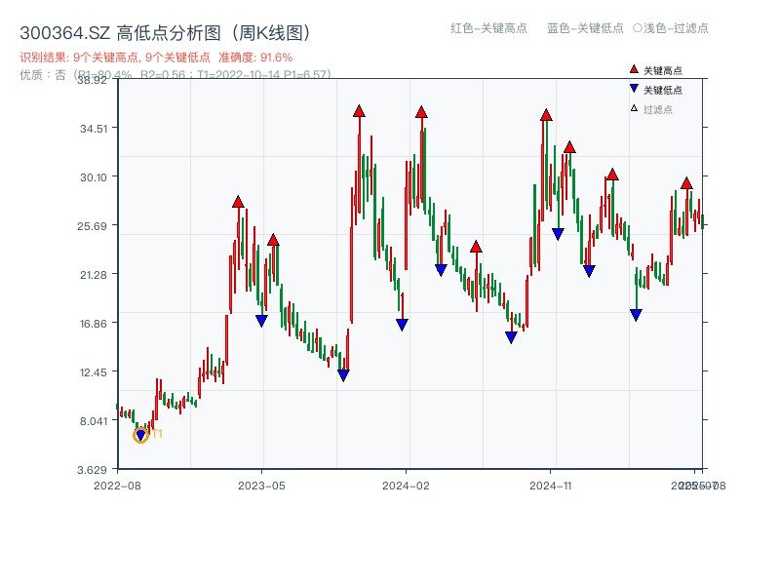Click the circled blue T1 marker at chart bottom
The height and width of the screenshot is (585, 780).
(139, 436)
